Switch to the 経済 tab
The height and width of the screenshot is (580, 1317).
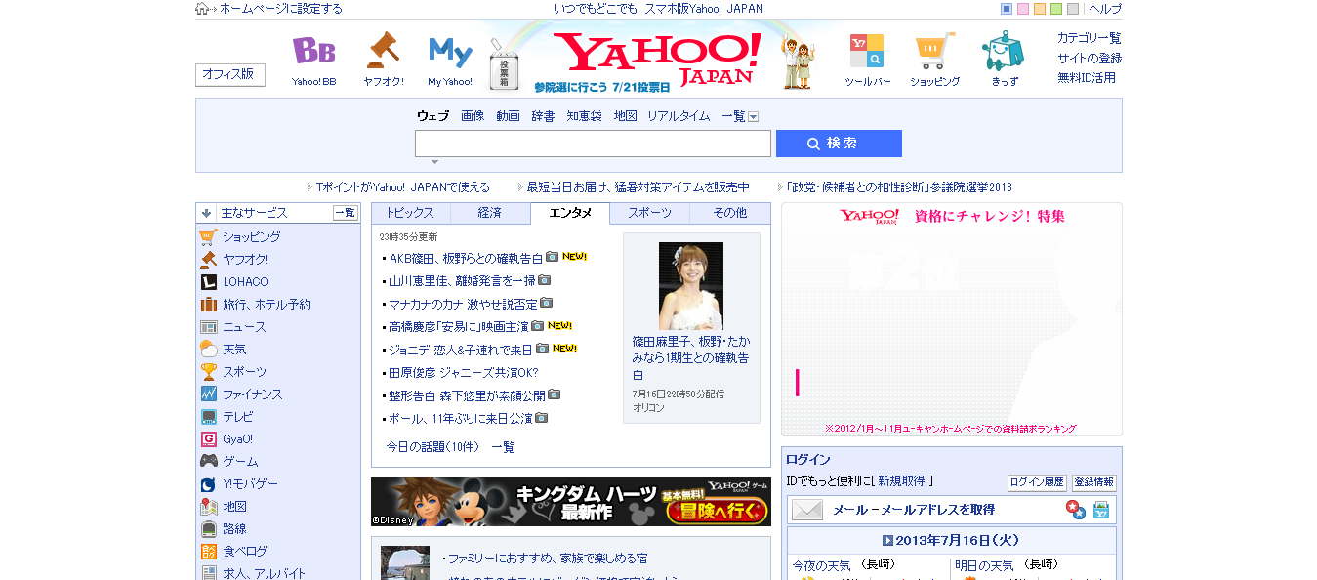tap(490, 213)
